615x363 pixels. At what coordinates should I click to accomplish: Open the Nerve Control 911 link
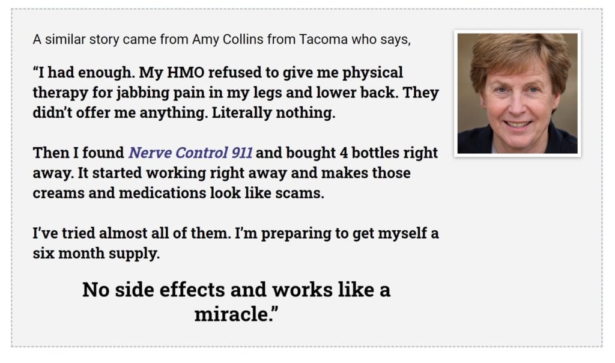click(190, 153)
